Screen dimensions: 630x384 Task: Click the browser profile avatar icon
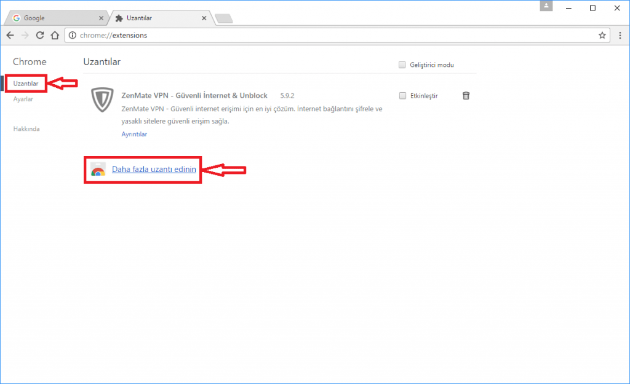[x=546, y=7]
